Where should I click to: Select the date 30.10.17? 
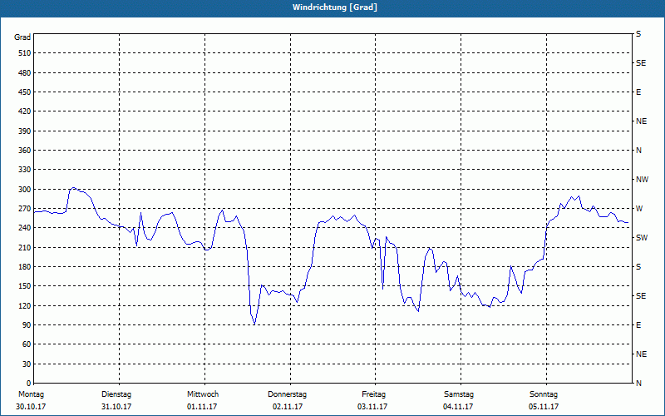(31, 407)
